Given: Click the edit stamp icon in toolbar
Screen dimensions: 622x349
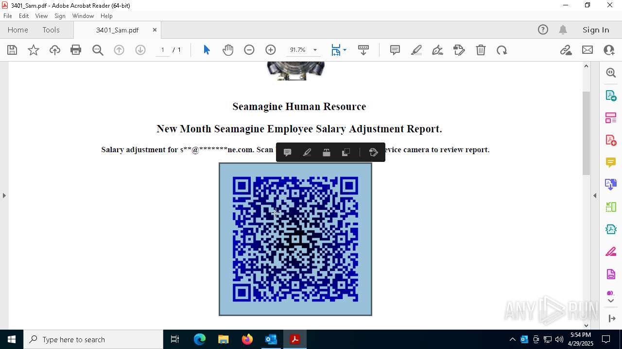Looking at the screenshot, I should click(459, 50).
